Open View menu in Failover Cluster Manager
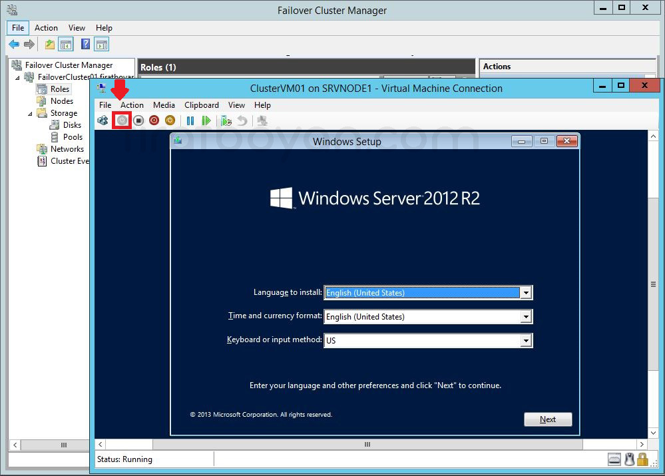 [77, 27]
